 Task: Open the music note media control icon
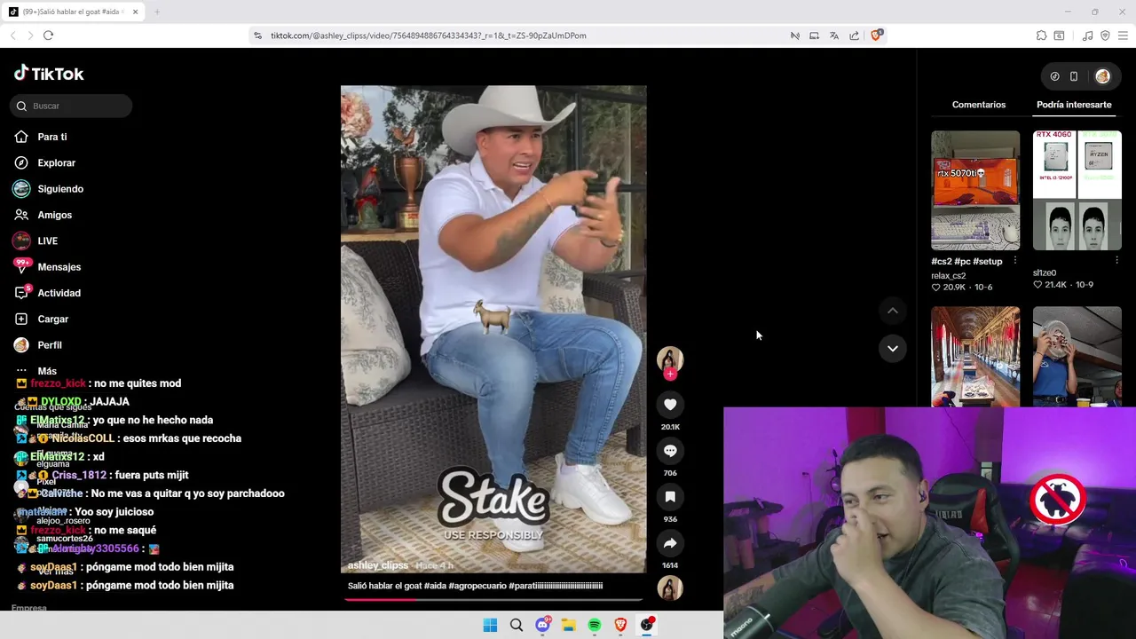[1087, 35]
